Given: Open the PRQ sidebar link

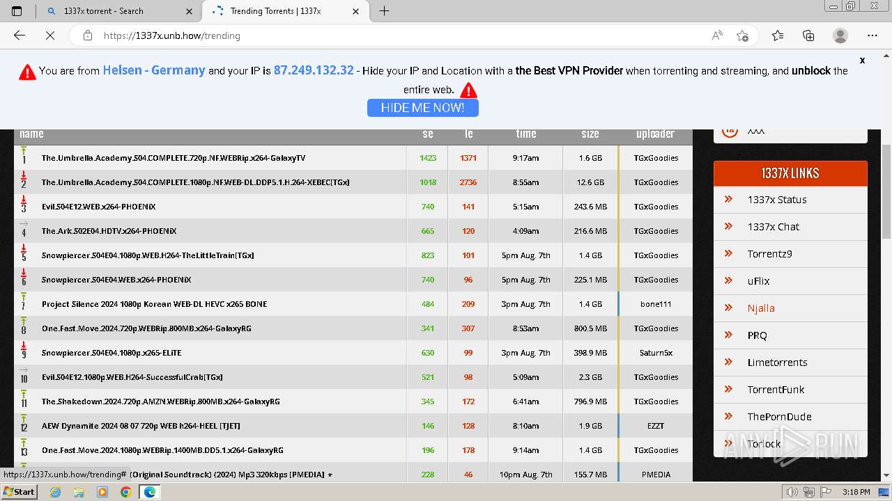Looking at the screenshot, I should coord(757,335).
